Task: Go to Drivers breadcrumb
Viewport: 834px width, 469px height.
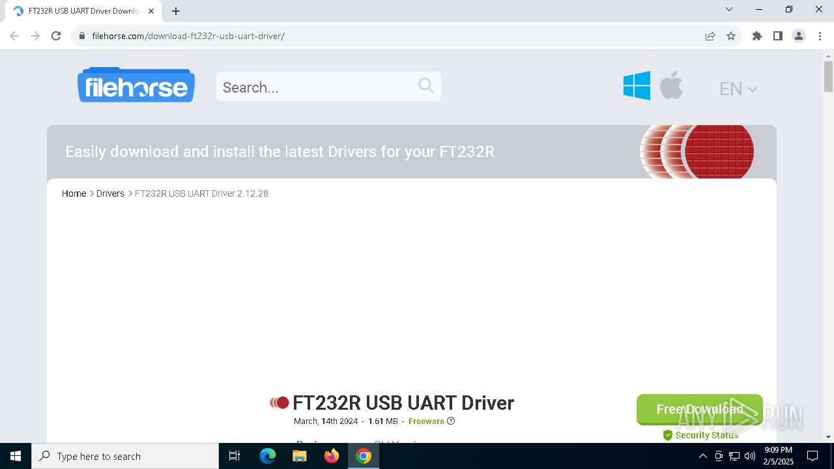Action: coord(110,193)
